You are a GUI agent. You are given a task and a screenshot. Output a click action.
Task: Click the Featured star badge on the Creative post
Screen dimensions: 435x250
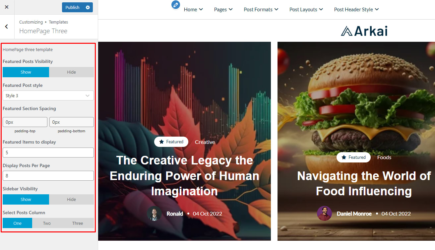click(x=171, y=142)
